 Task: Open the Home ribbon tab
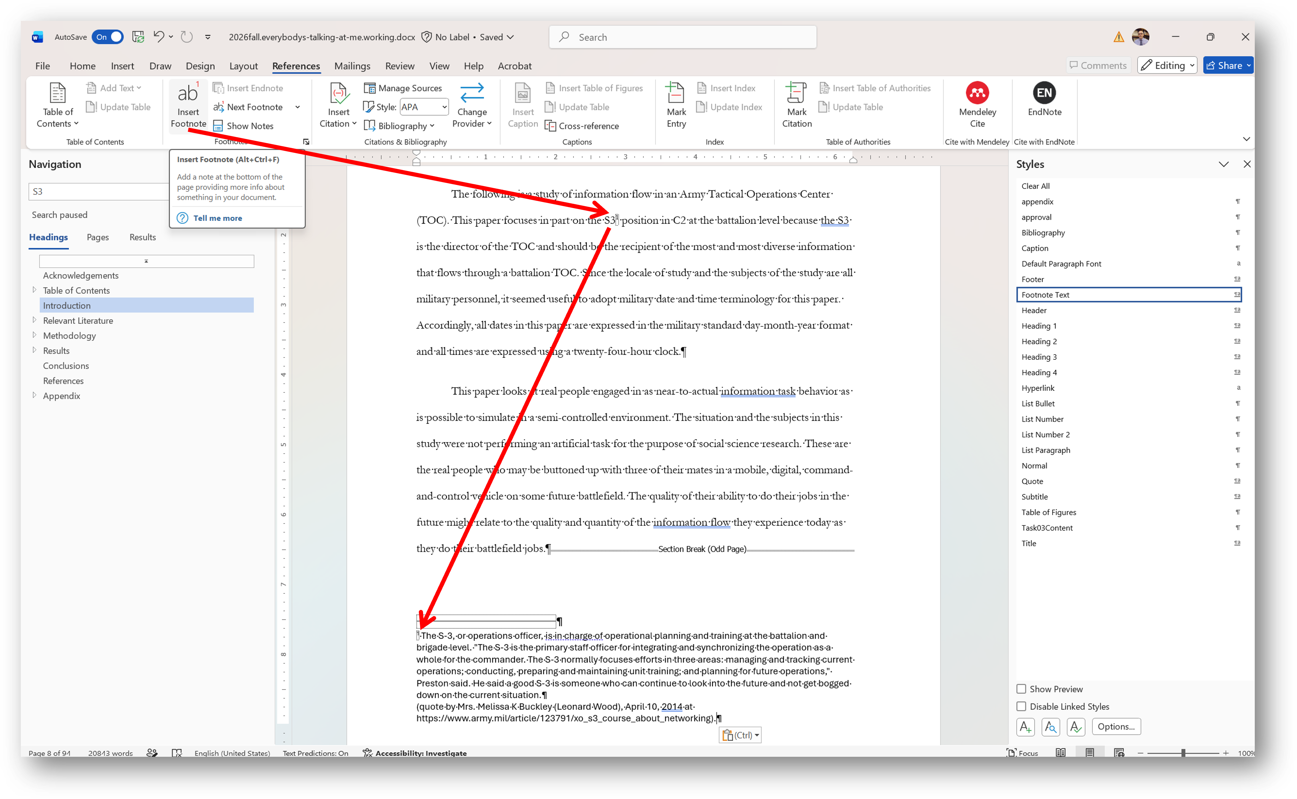[x=82, y=66]
